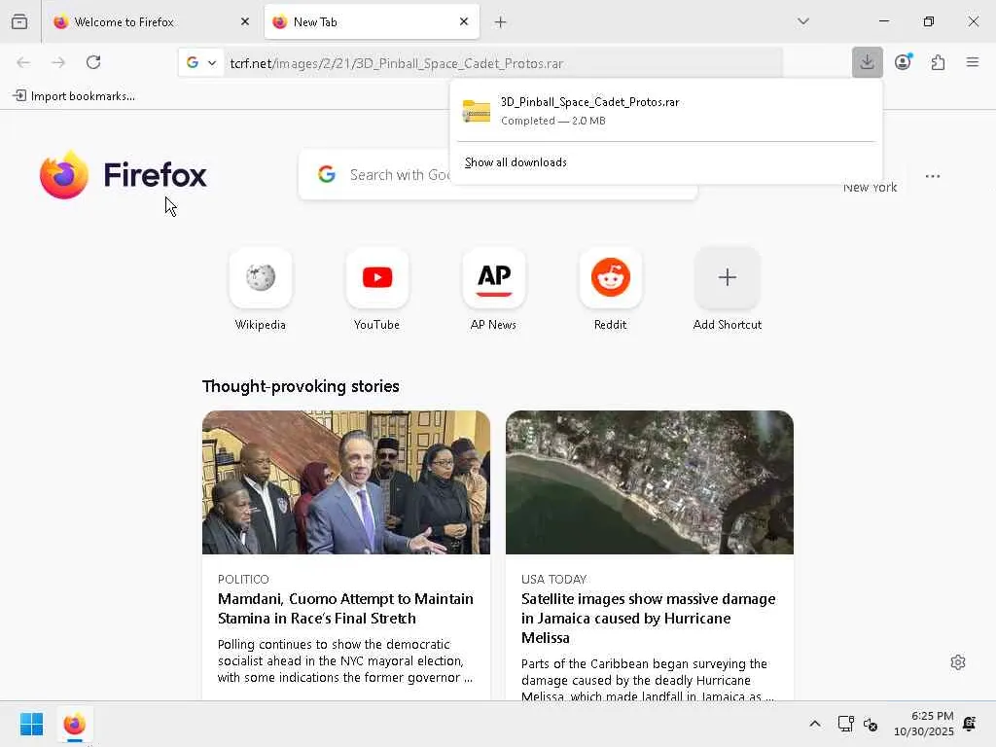
Task: Expand the list all tabs chevron
Action: point(802,21)
